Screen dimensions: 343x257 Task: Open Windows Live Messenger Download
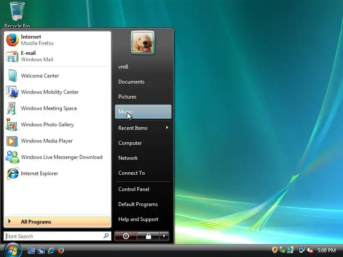click(57, 157)
